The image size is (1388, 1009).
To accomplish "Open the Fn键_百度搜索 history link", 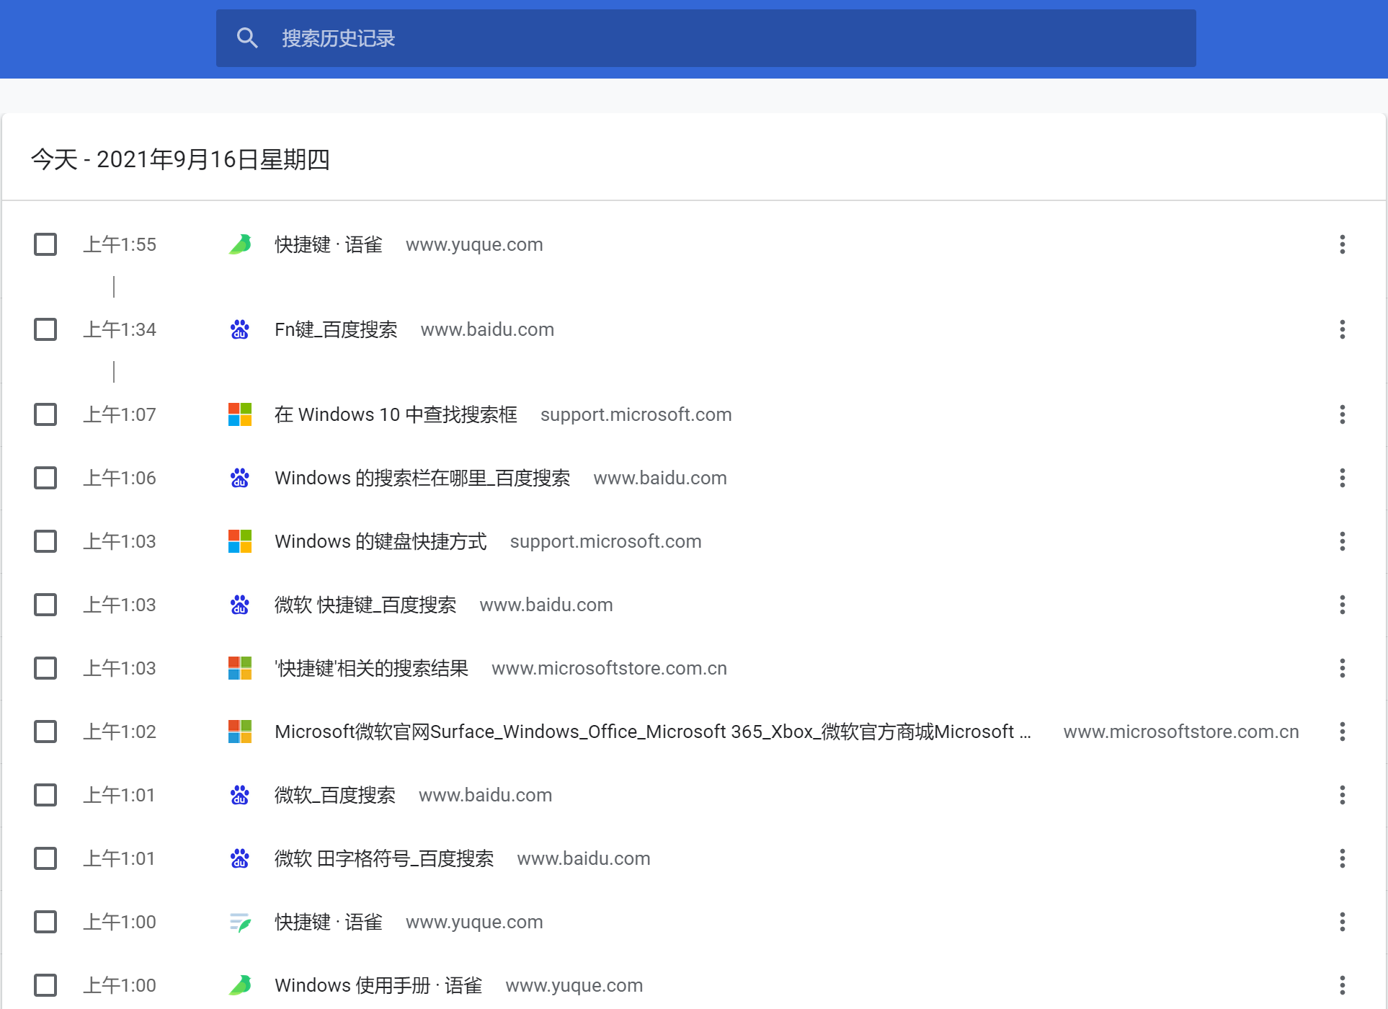I will (336, 329).
